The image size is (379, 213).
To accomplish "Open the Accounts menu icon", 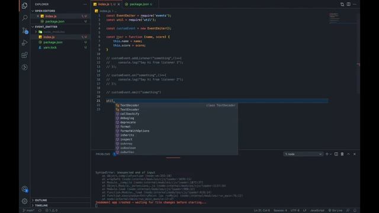I will tap(25, 189).
